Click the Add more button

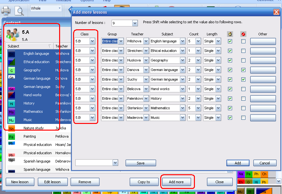tap(176, 182)
